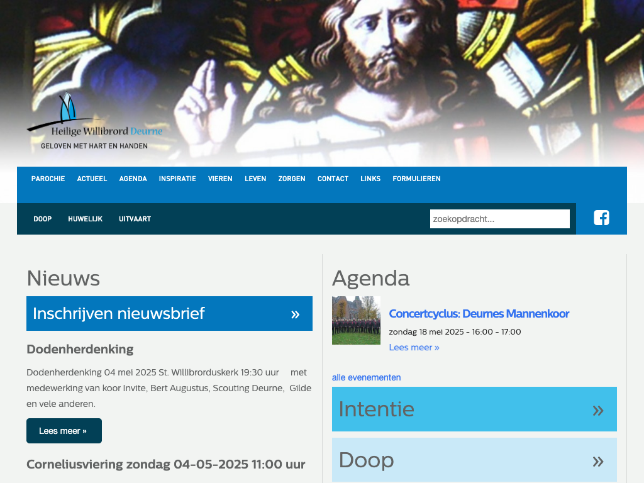644x483 pixels.
Task: Navigate to the Contact page
Action: tap(333, 179)
